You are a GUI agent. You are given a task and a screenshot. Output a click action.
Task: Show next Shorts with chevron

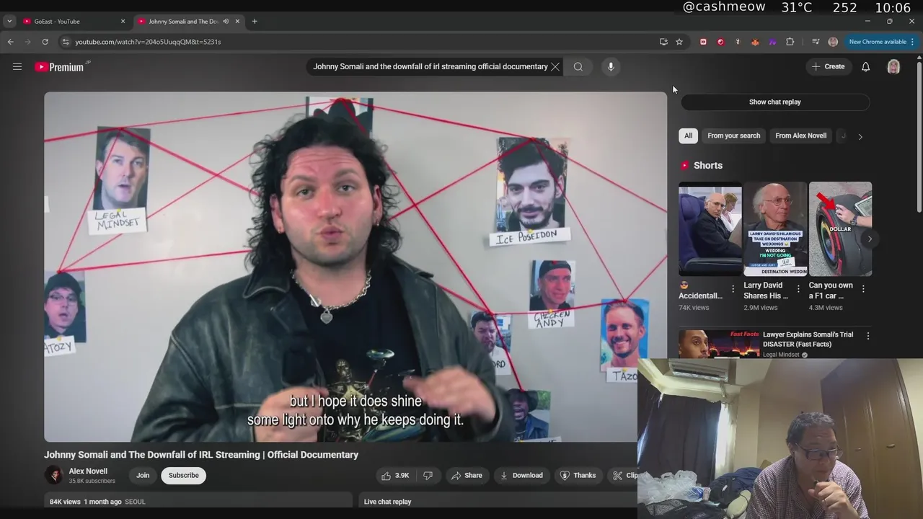point(870,239)
